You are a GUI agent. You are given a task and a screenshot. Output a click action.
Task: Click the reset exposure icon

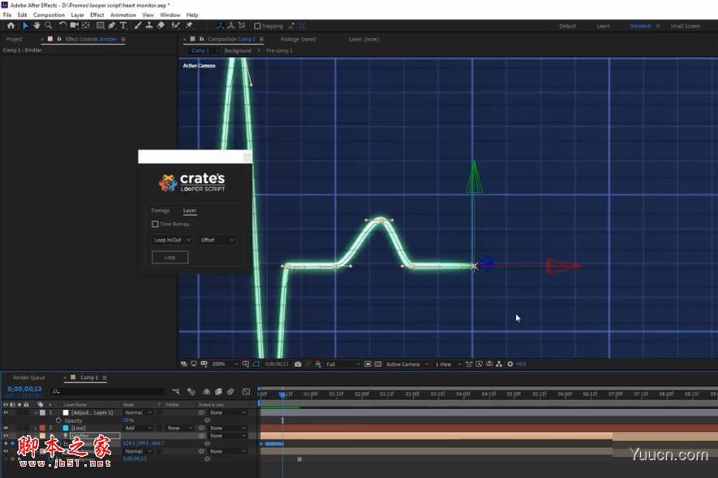point(509,364)
